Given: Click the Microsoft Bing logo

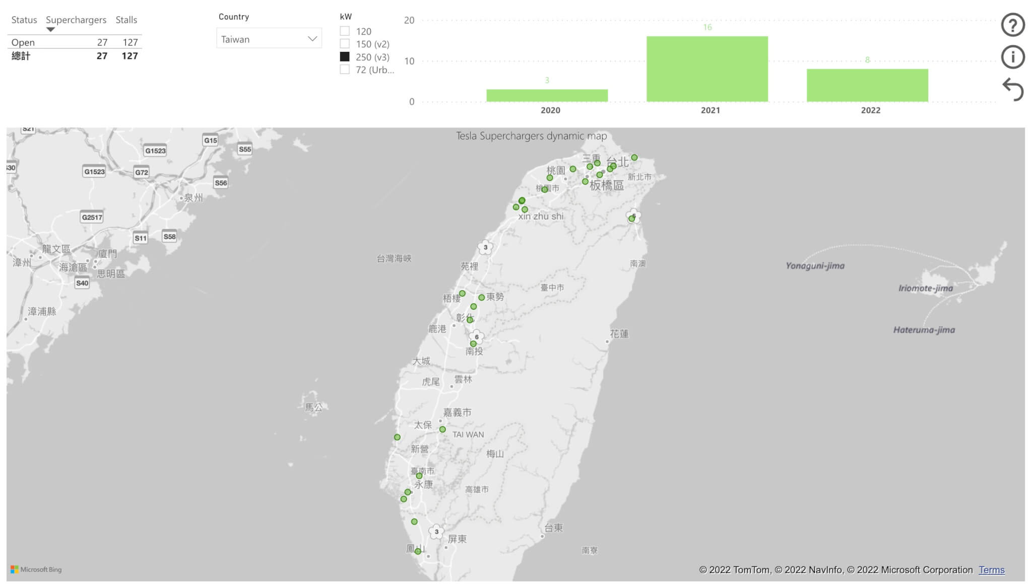Looking at the screenshot, I should point(36,569).
